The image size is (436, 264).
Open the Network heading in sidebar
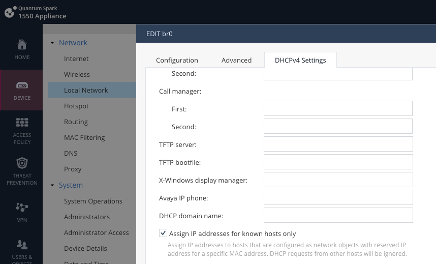coord(73,43)
